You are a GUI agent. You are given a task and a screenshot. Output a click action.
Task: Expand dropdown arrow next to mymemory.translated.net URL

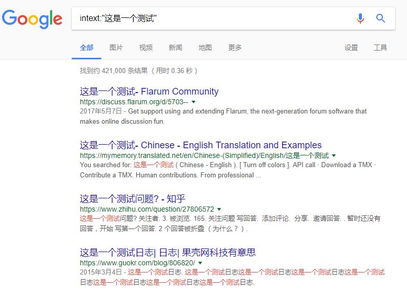pyautogui.click(x=334, y=155)
